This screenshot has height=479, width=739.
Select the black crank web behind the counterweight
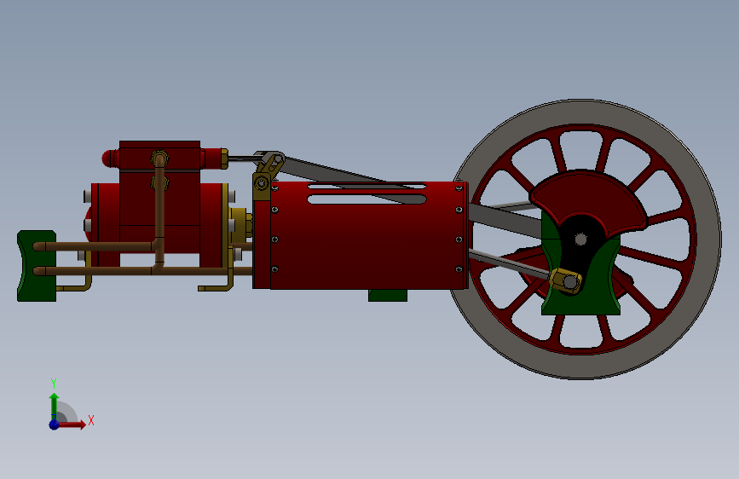(576, 255)
